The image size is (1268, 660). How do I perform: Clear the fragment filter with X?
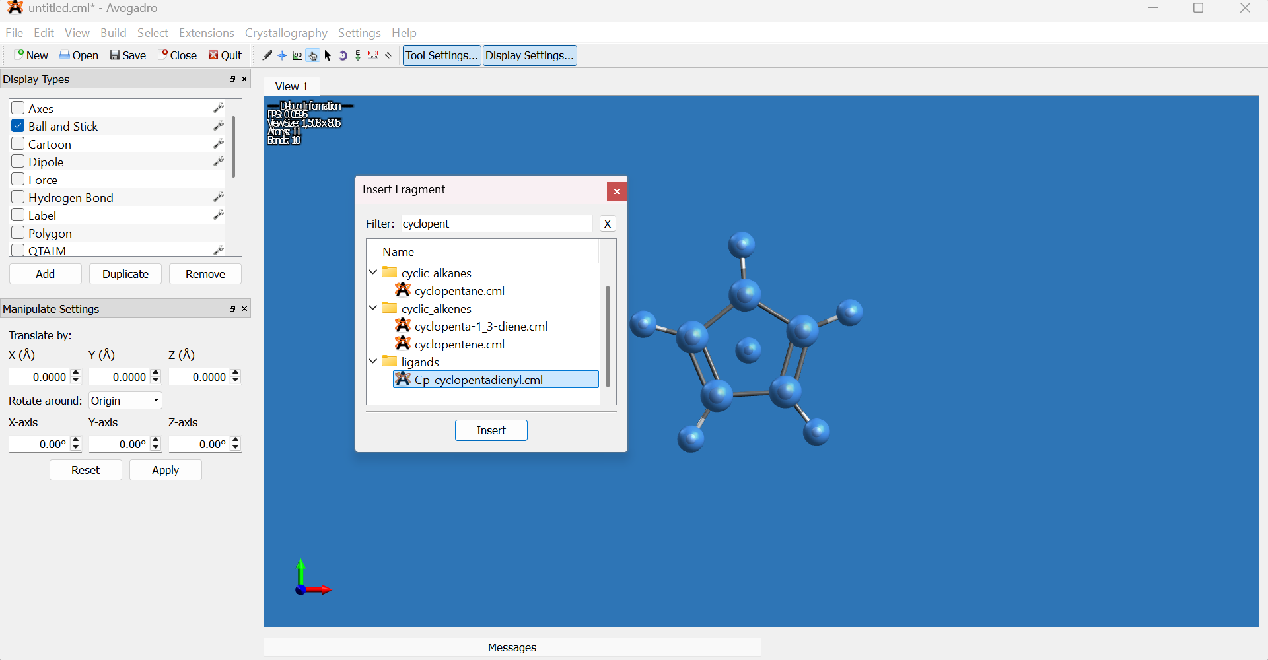click(x=608, y=224)
